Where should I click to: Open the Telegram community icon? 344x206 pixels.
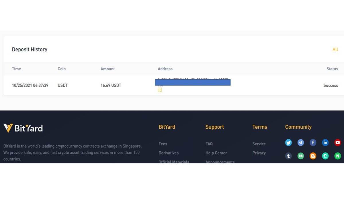(x=301, y=142)
